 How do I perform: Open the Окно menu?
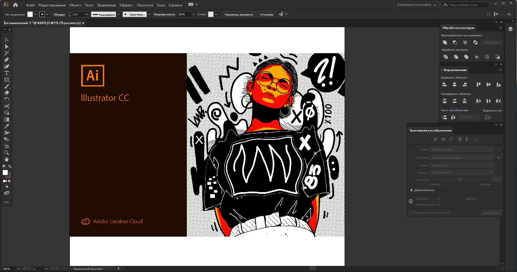coord(161,5)
